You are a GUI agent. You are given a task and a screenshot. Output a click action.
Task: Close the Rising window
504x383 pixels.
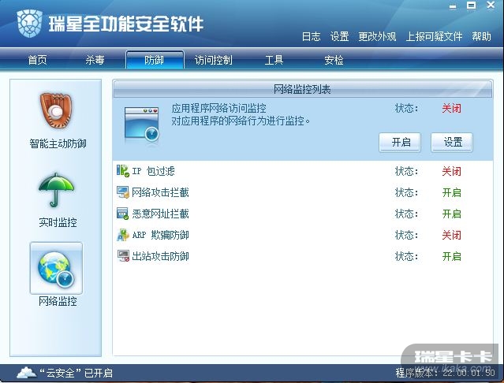click(491, 6)
